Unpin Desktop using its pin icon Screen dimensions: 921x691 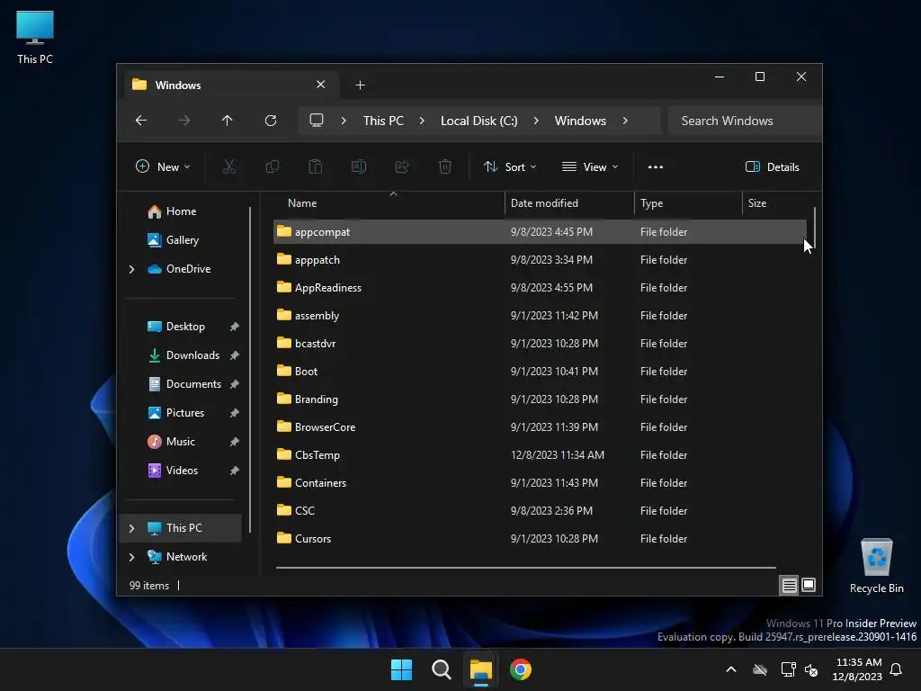point(235,327)
